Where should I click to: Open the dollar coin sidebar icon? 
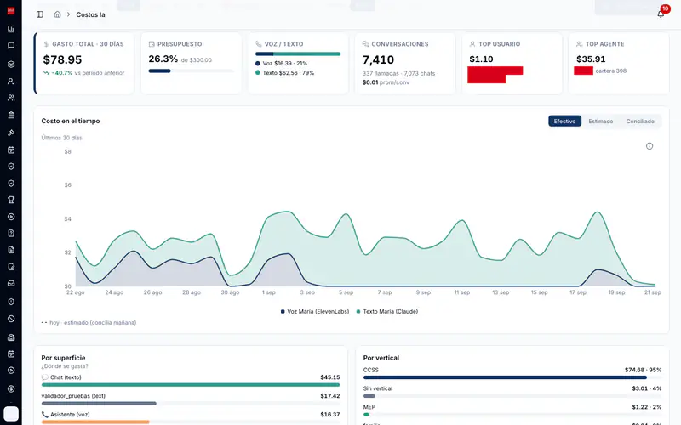coord(11,389)
